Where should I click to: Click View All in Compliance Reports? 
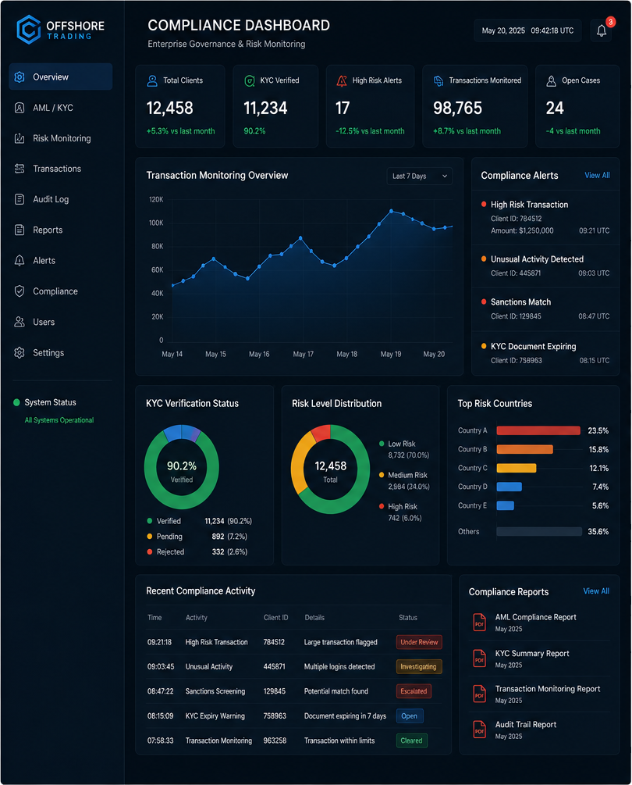(596, 591)
